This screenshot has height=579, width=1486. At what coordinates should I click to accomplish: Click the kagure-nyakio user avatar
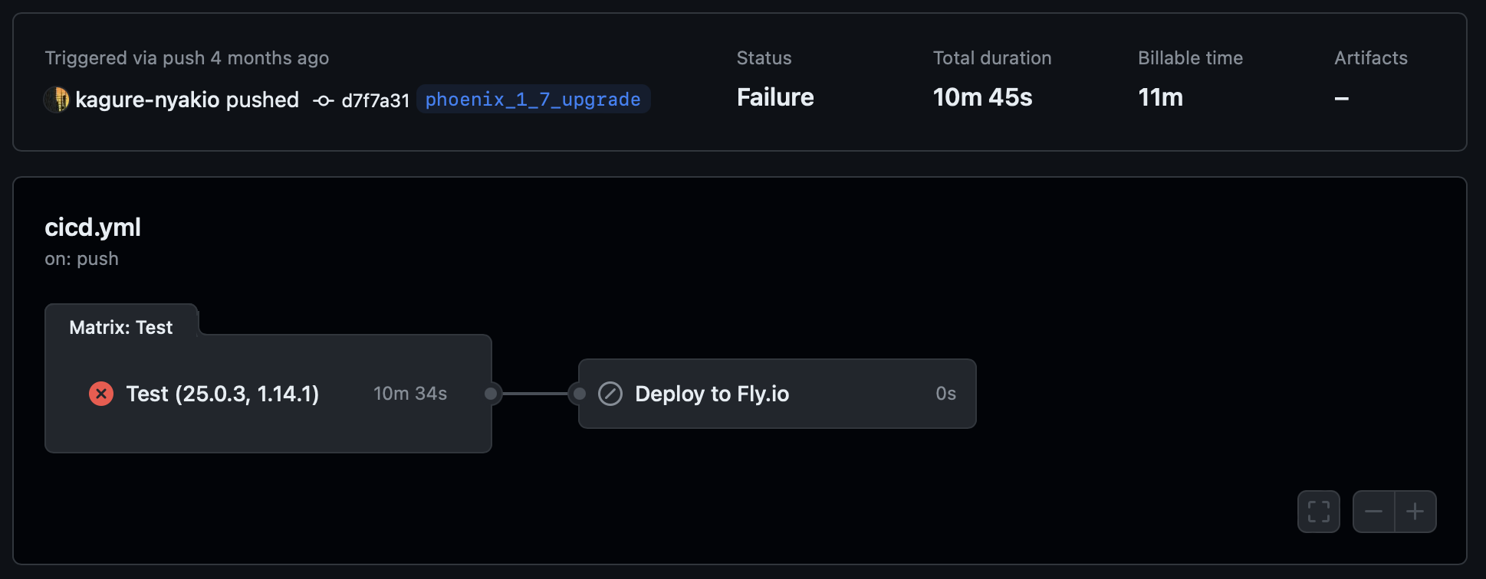[57, 100]
